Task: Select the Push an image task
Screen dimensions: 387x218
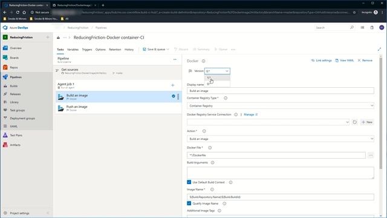Action: (119, 108)
